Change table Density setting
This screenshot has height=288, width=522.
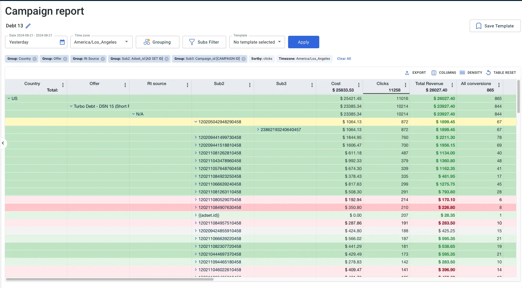tap(471, 73)
